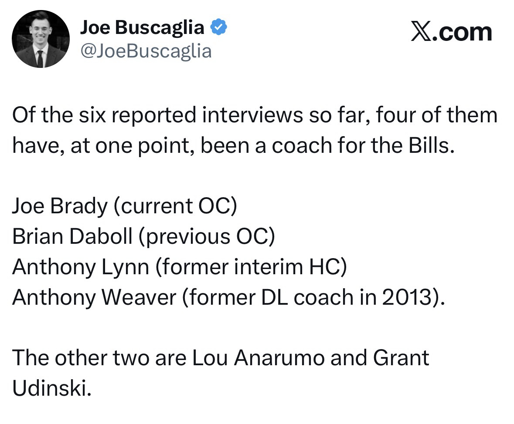Select the name Joe Brady

point(60,206)
